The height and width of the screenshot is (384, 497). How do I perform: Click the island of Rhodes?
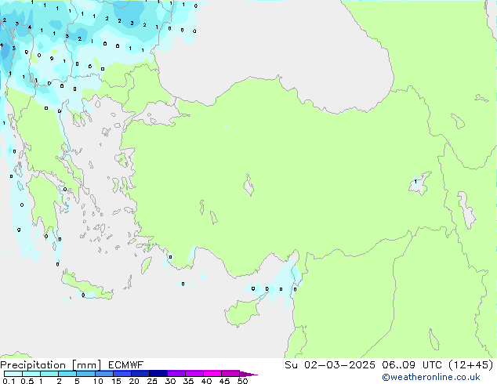tap(146, 265)
